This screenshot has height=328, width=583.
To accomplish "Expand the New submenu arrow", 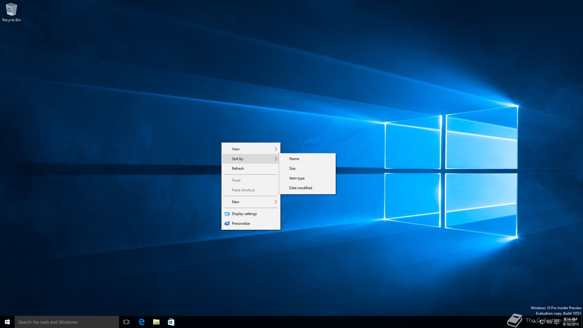I will [x=276, y=202].
